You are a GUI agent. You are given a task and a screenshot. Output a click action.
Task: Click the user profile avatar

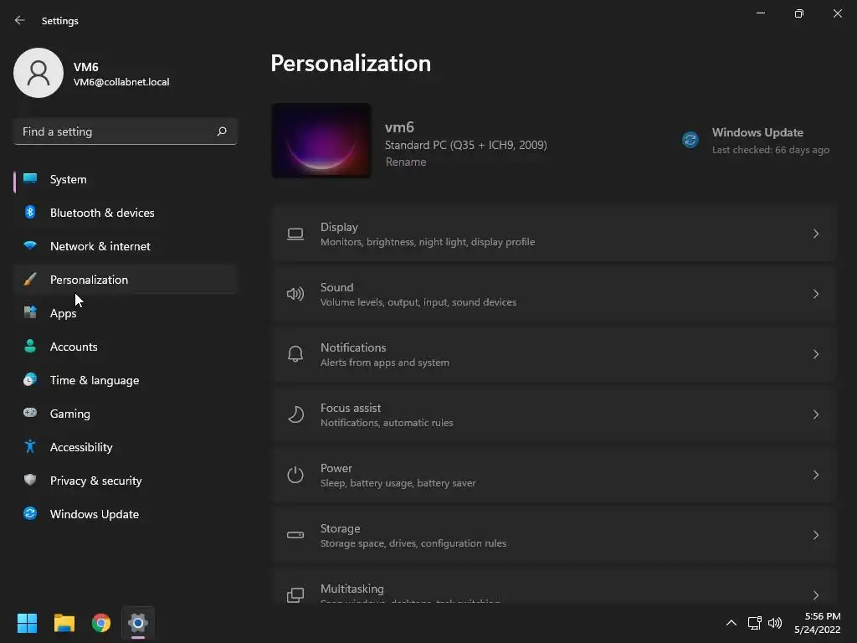point(38,73)
